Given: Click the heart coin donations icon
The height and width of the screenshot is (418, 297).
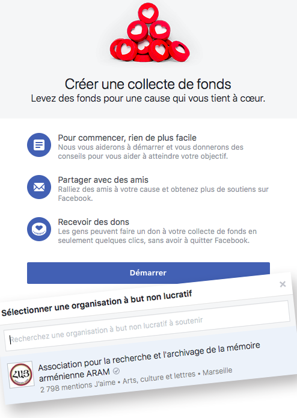Looking at the screenshot, I should (x=39, y=229).
